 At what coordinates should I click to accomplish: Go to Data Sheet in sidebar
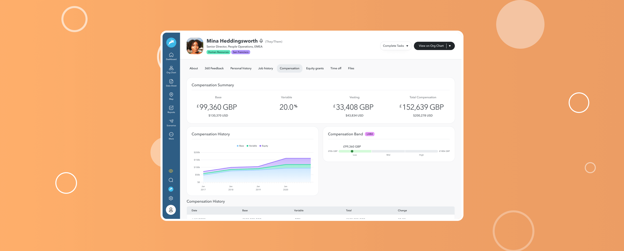171,83
